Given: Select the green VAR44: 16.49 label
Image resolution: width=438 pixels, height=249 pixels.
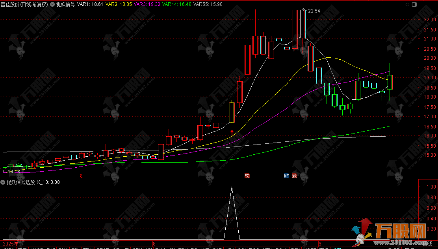Looking at the screenshot, I should click(177, 4).
